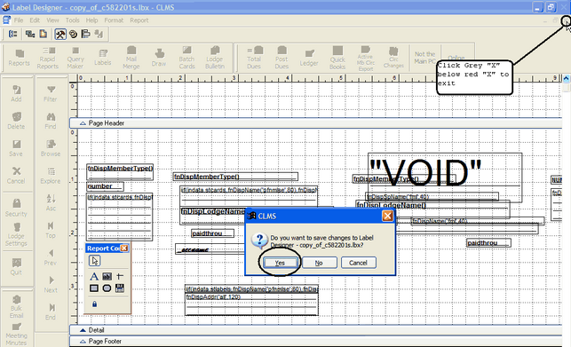Open the Report menu
This screenshot has height=347, width=571.
point(139,20)
